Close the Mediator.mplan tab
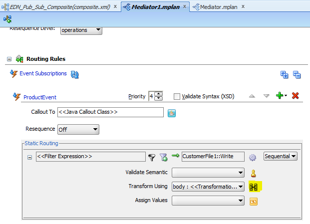The width and height of the screenshot is (310, 224). [243, 6]
